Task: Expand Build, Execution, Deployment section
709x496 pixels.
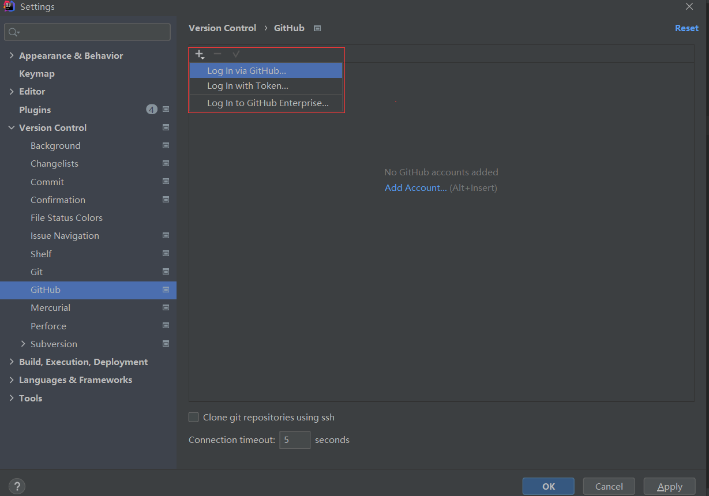Action: 12,362
